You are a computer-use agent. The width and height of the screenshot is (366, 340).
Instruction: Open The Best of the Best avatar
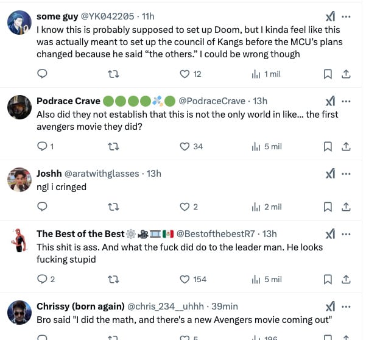pos(19,239)
